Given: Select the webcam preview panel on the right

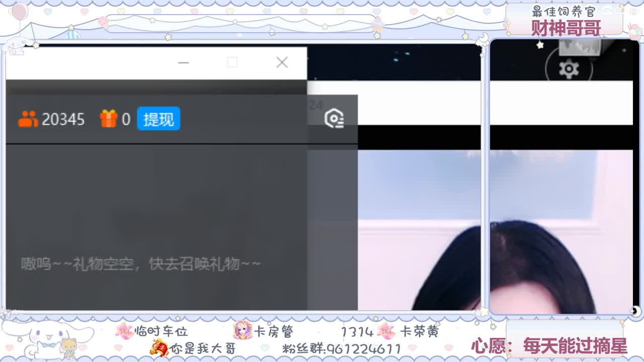Looking at the screenshot, I should click(x=562, y=201).
